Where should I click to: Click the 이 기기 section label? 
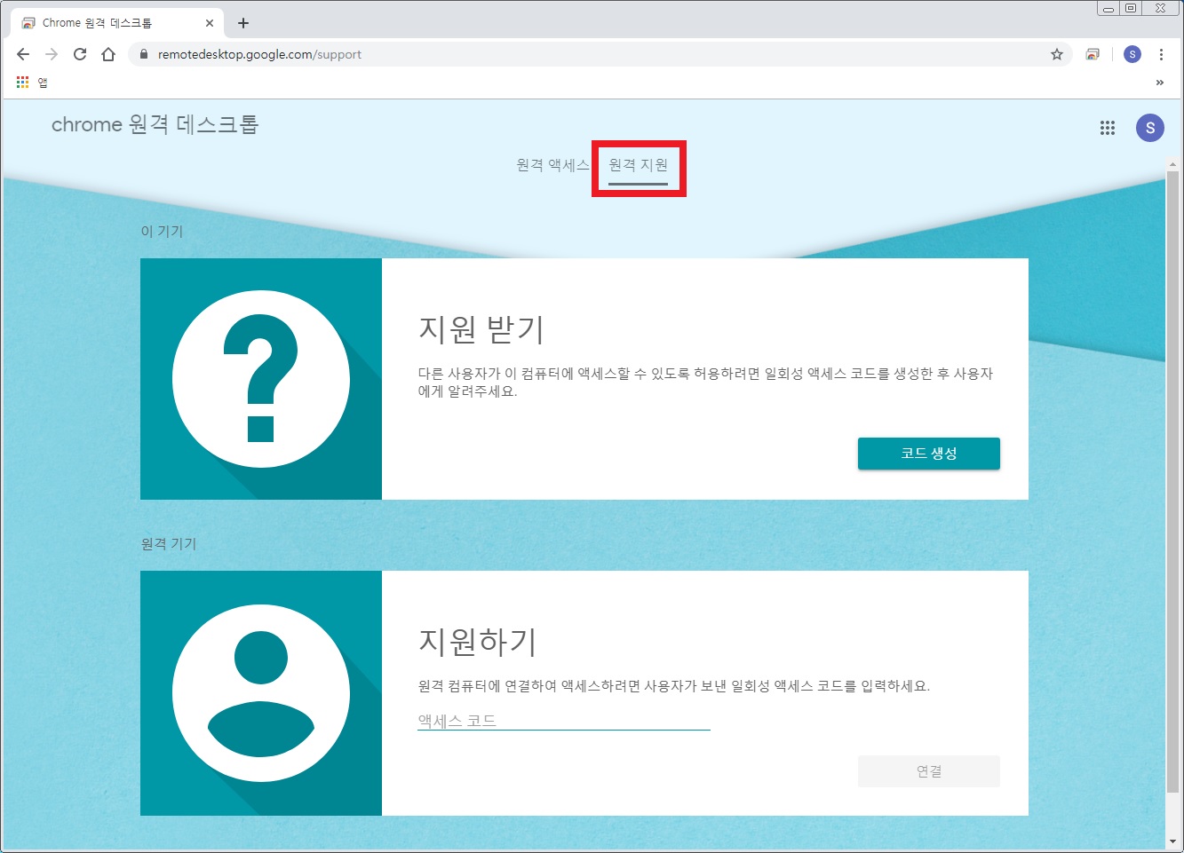coord(162,232)
